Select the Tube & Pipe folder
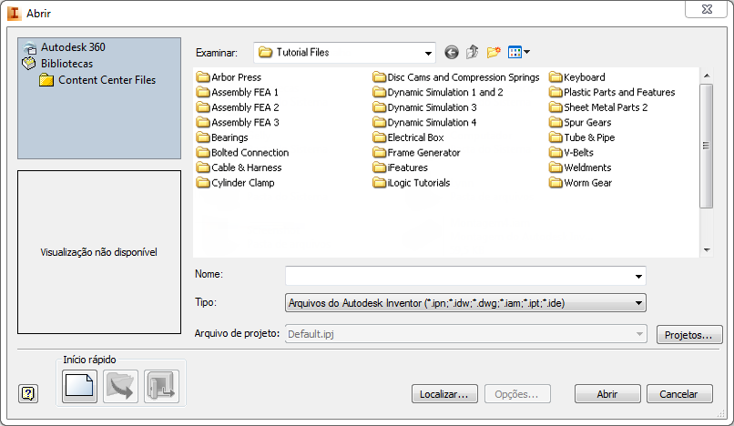Screen dimensions: 734x426 [582, 137]
